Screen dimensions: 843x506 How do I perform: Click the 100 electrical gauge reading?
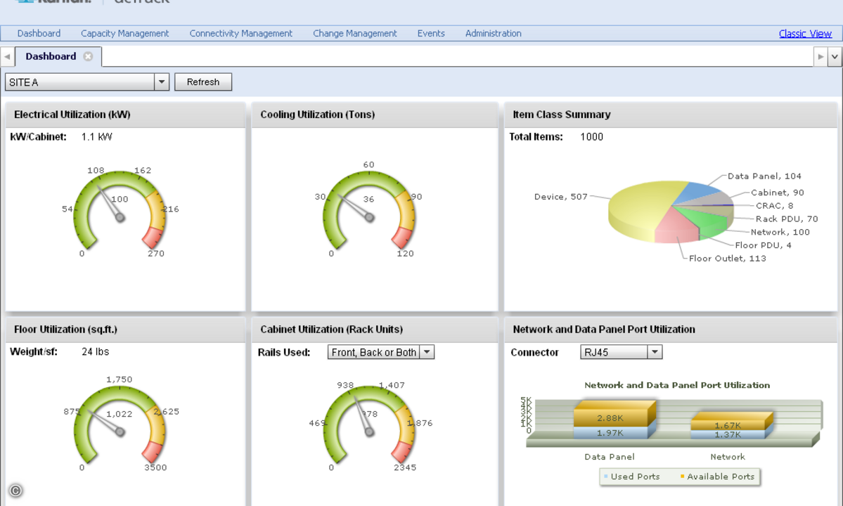(x=120, y=200)
